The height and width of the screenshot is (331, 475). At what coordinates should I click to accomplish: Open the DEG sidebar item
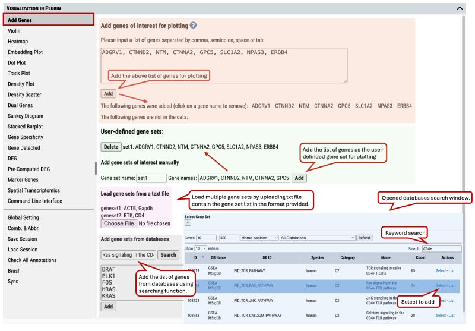point(12,158)
